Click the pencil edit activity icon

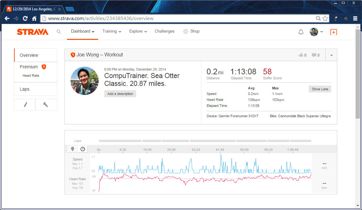point(25,105)
